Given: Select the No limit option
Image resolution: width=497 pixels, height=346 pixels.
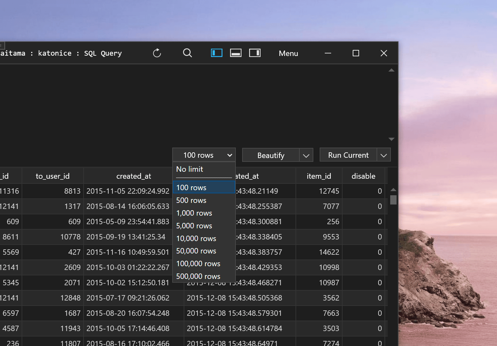Looking at the screenshot, I should click(x=204, y=169).
